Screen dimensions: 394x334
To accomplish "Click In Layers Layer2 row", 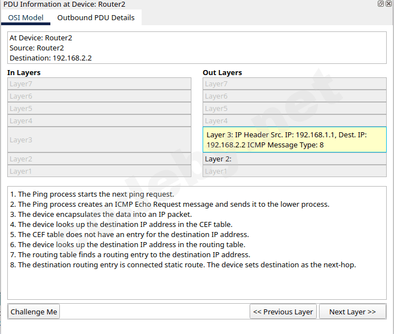I will 99,159.
